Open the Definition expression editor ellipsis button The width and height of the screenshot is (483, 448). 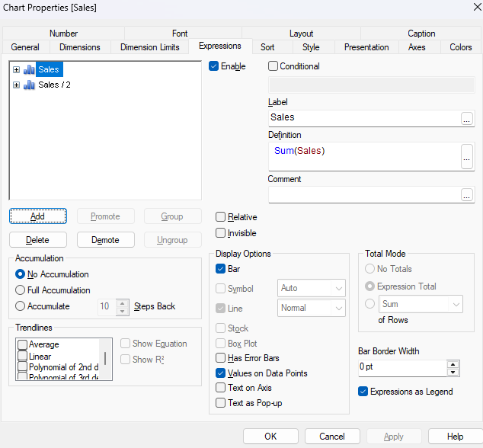pyautogui.click(x=467, y=157)
